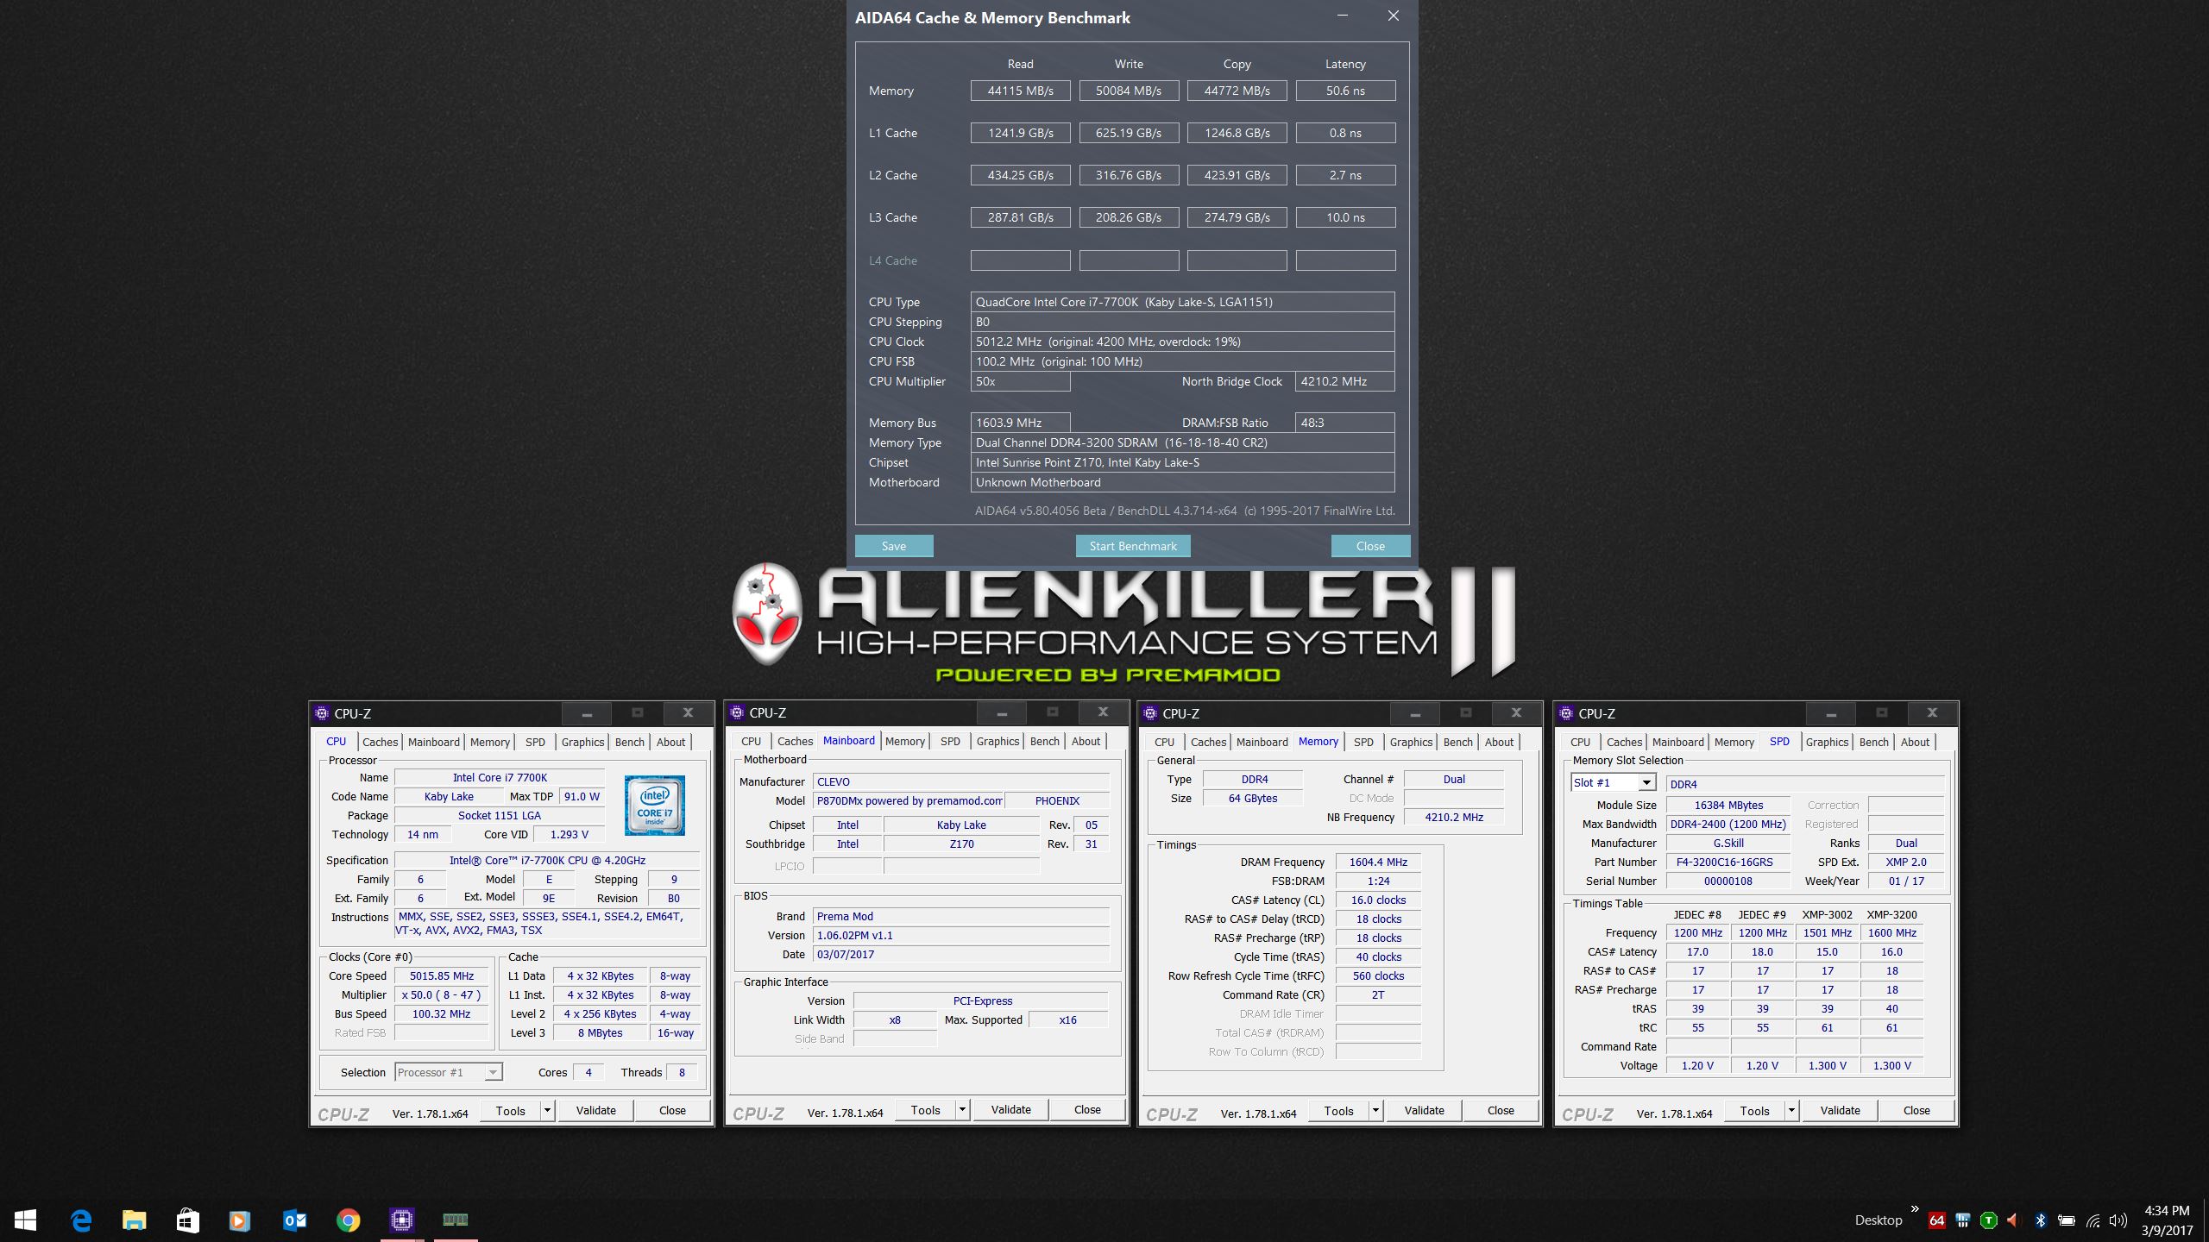Expand Tools arrow in the CPU-Z Mainboard window
Screen dimensions: 2209x1242
pos(962,1110)
